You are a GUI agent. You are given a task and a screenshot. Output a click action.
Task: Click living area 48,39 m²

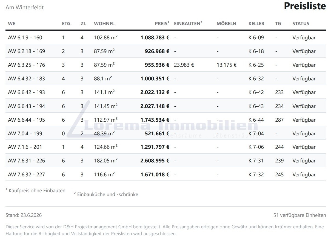pos(104,134)
